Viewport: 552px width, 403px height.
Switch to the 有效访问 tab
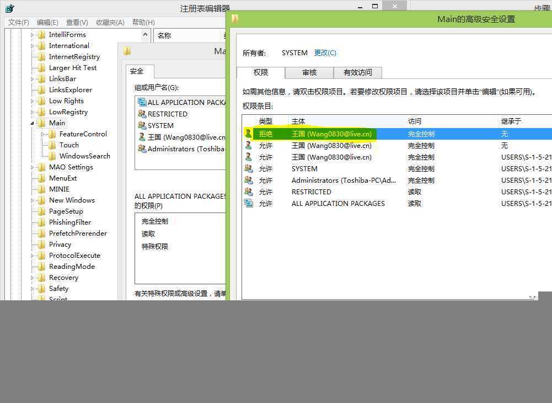click(x=358, y=72)
